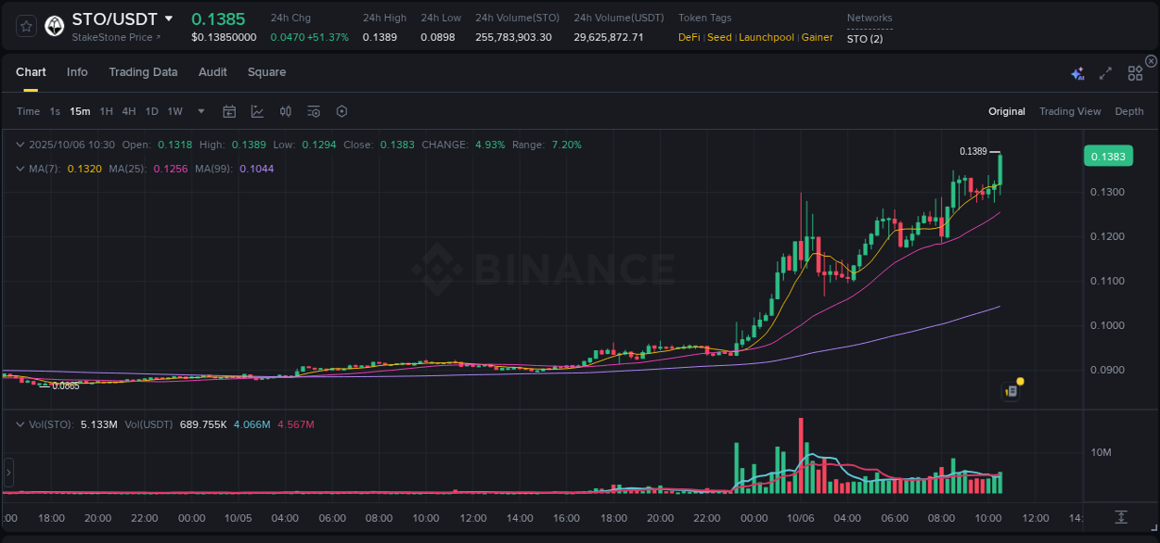The height and width of the screenshot is (543, 1160).
Task: Select the line chart overlay icon
Action: tap(257, 111)
